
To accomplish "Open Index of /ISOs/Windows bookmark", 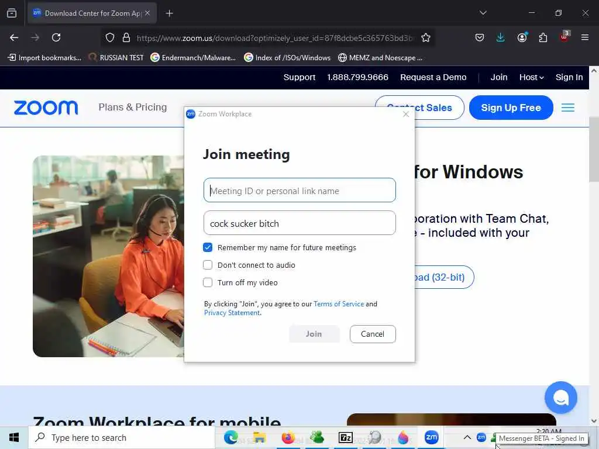I will [287, 58].
